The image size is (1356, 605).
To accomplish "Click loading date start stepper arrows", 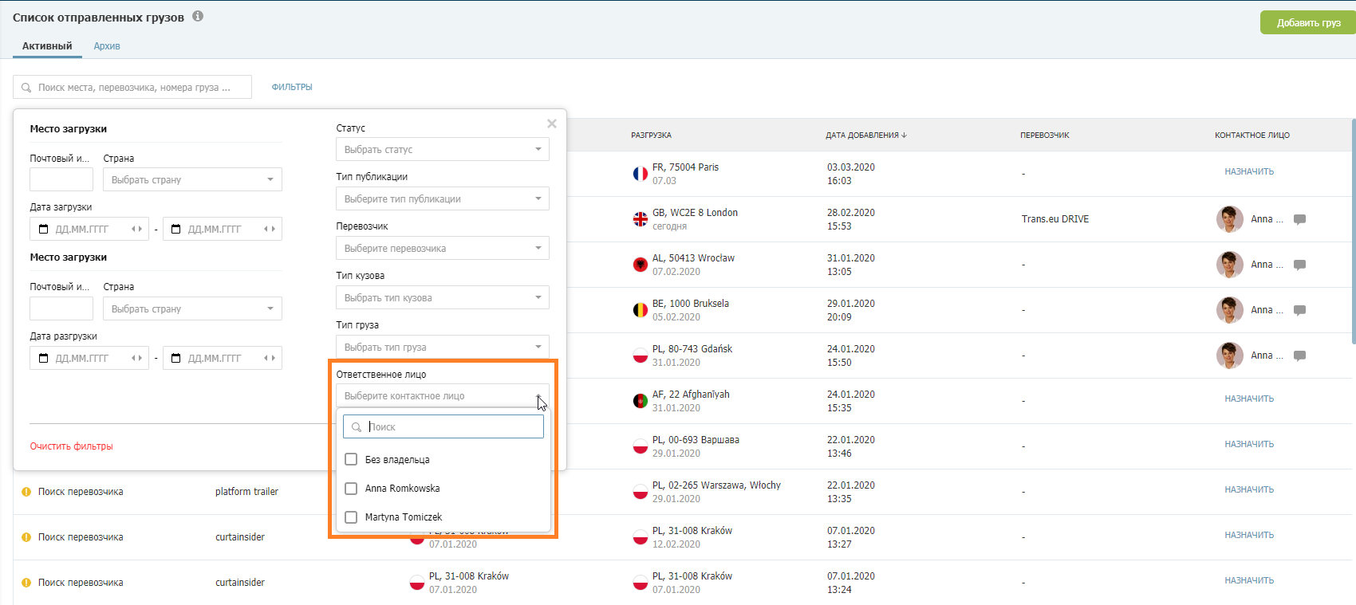I will pos(137,229).
